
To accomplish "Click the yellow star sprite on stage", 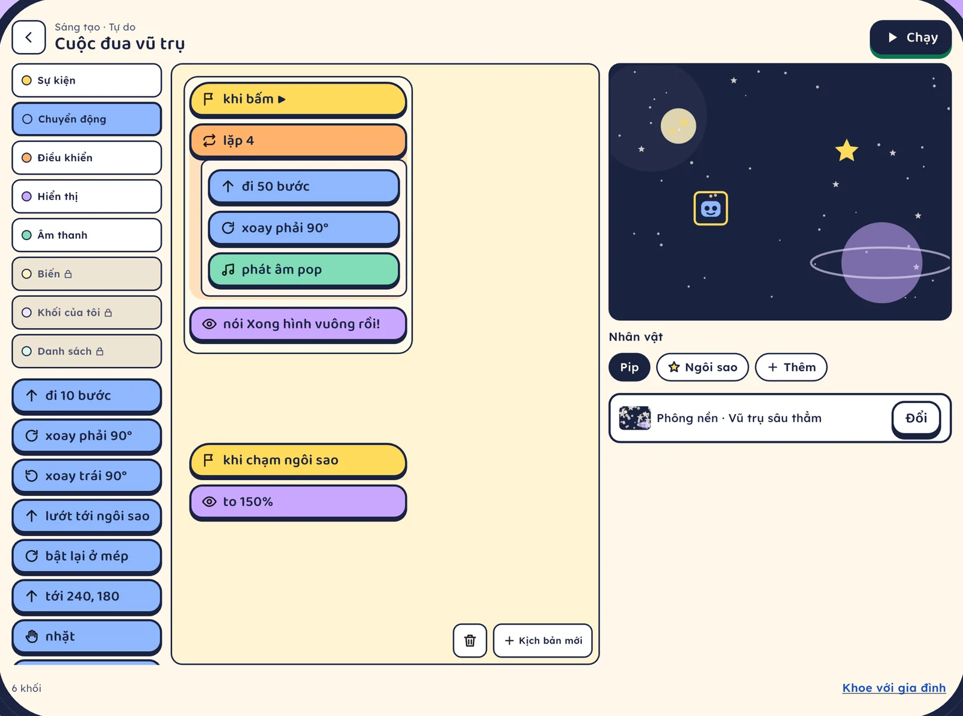I will (846, 150).
